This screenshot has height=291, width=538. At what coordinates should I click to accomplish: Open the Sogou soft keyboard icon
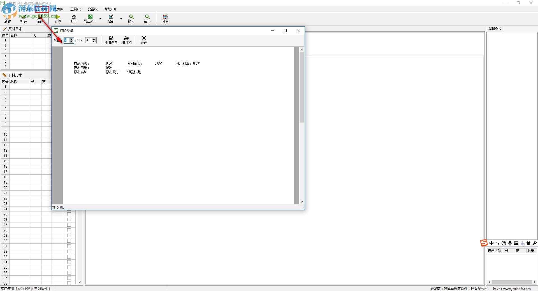[x=516, y=243]
